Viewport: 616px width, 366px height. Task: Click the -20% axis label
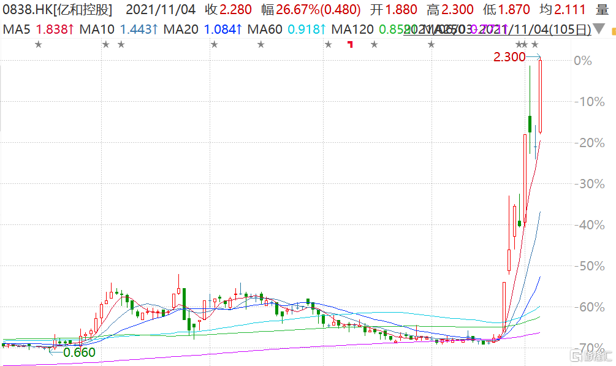[589, 143]
